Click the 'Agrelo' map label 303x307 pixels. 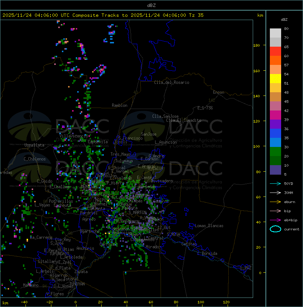(89, 219)
